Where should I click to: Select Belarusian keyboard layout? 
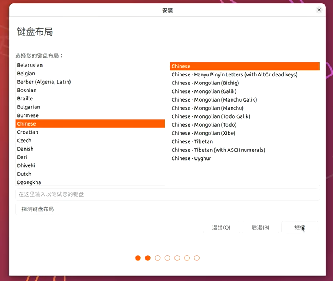pyautogui.click(x=30, y=65)
